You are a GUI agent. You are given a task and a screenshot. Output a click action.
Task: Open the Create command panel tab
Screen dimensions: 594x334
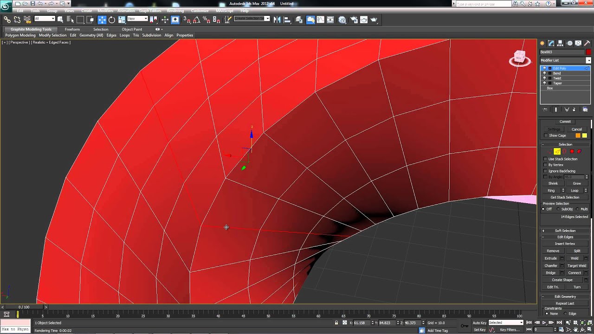[542, 43]
